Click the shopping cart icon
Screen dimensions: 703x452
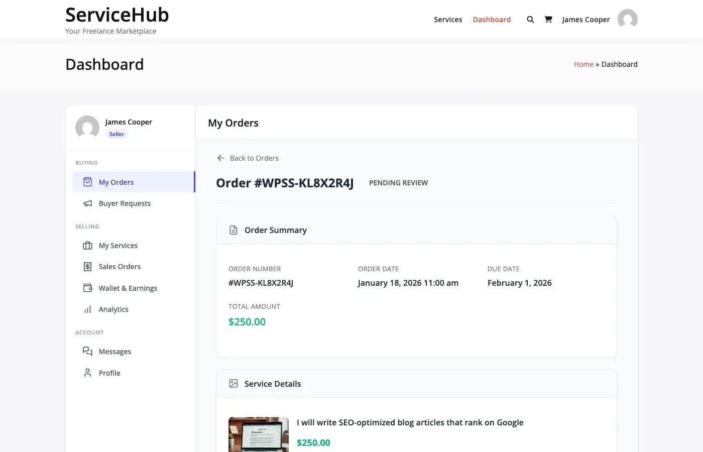point(548,19)
